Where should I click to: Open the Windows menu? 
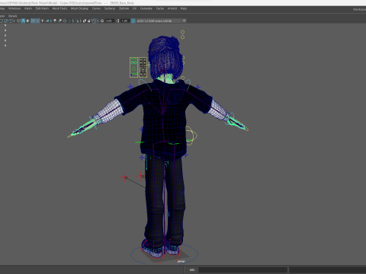click(x=14, y=8)
